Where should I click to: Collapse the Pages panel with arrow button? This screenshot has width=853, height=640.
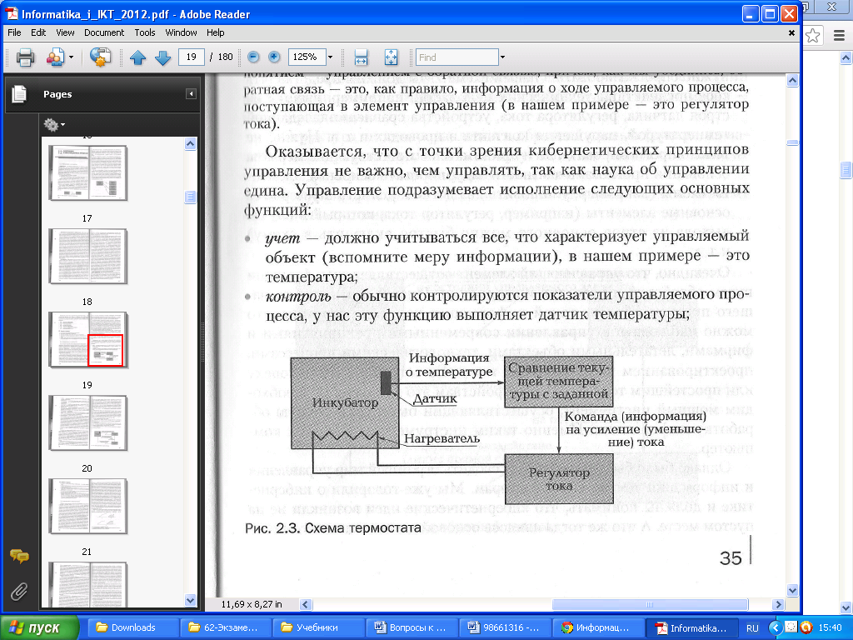[191, 94]
